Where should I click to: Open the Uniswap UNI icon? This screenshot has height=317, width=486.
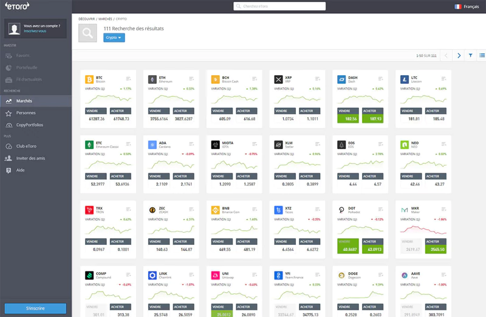pos(216,275)
